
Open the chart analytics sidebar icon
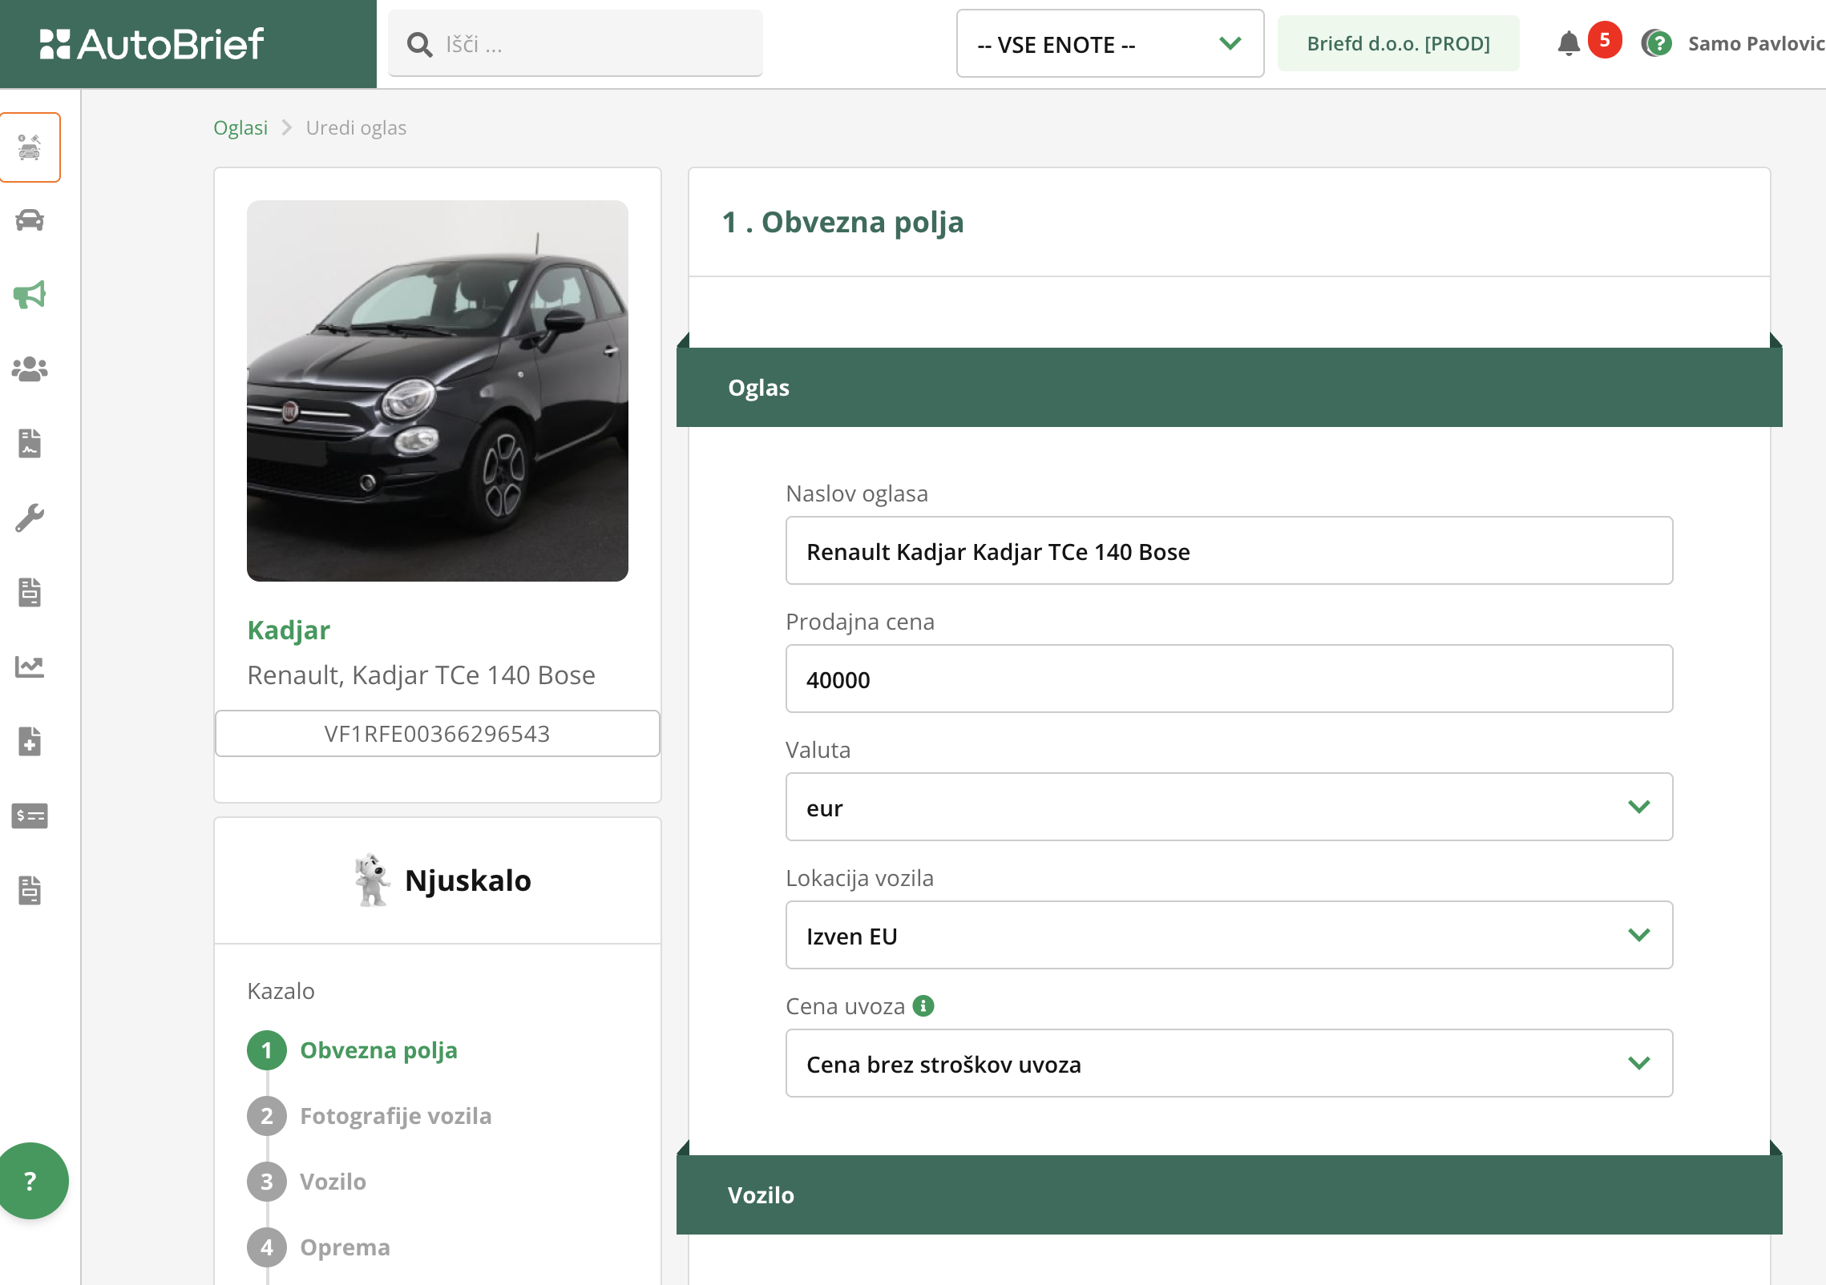point(30,667)
